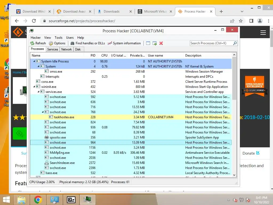
Task: Collapse svchost.exe PID 768 node
Action: point(43,112)
